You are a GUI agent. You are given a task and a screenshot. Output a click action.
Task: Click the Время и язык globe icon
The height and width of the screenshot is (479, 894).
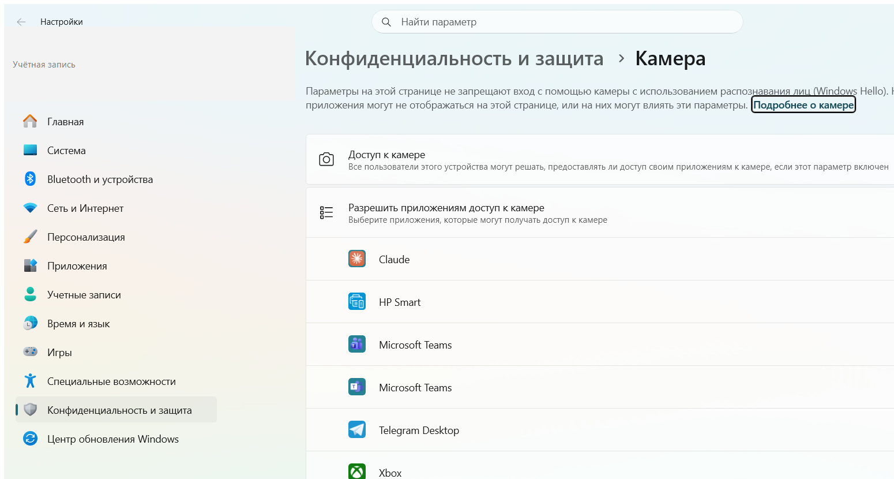pyautogui.click(x=30, y=323)
